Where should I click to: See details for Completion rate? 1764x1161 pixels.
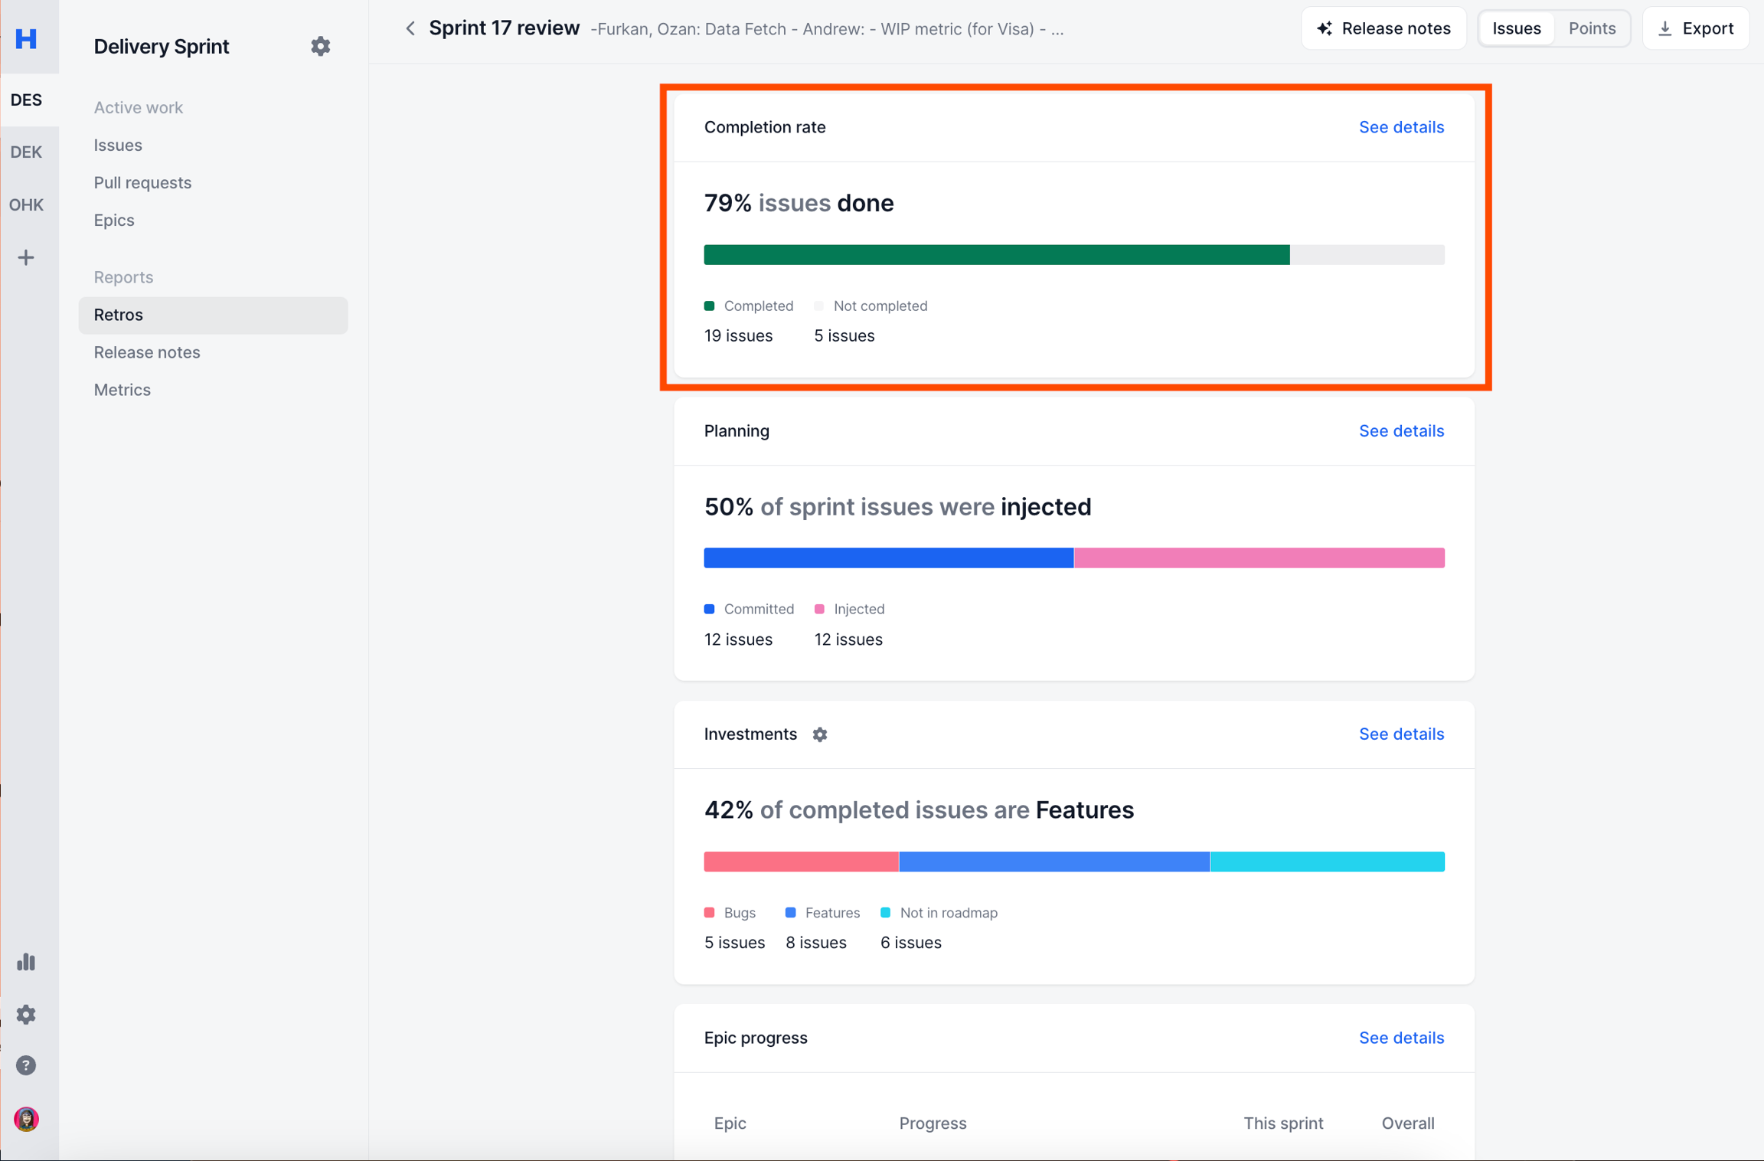click(1400, 127)
